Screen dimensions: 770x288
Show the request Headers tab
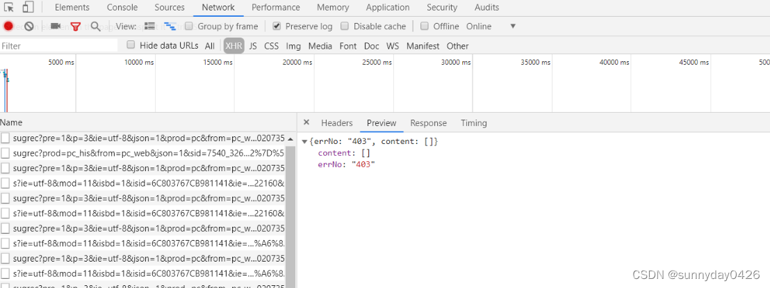[x=337, y=123]
